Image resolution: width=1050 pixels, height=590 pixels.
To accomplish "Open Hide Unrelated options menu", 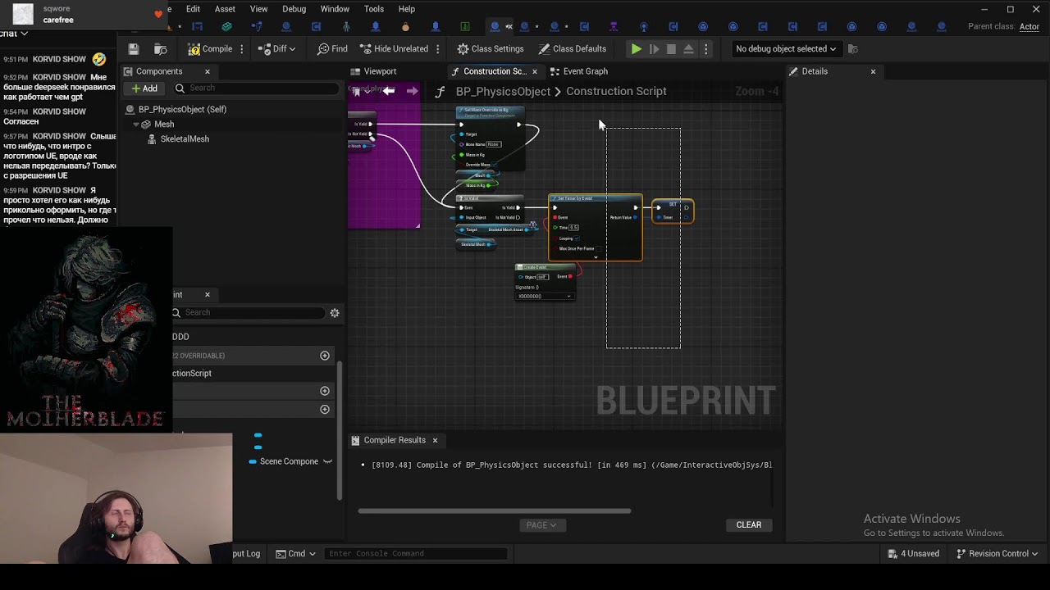I will point(438,49).
